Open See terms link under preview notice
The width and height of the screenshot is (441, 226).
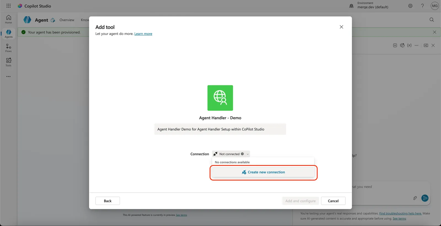181,215
